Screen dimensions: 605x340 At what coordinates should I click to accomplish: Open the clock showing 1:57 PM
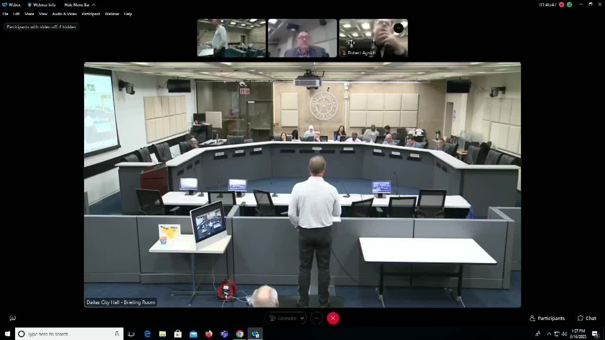click(579, 334)
